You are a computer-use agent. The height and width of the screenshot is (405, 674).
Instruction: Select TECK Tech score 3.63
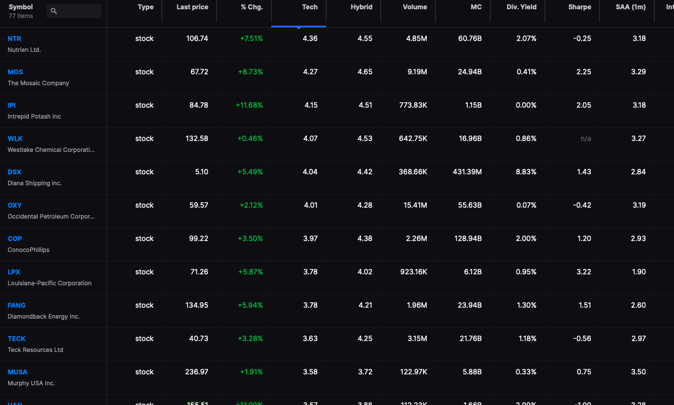[x=310, y=339]
